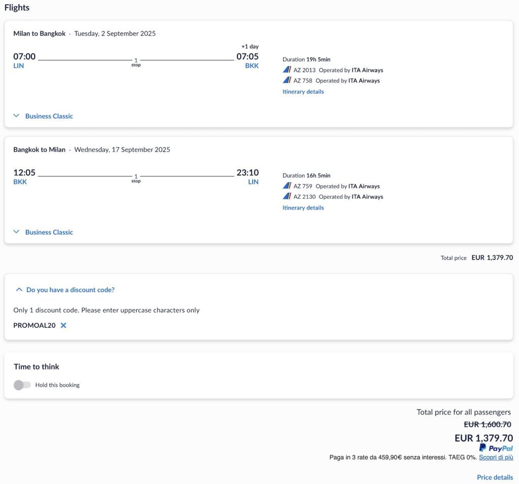Click the ITA Airways logo beside AZ 758
The width and height of the screenshot is (519, 484).
tap(287, 80)
